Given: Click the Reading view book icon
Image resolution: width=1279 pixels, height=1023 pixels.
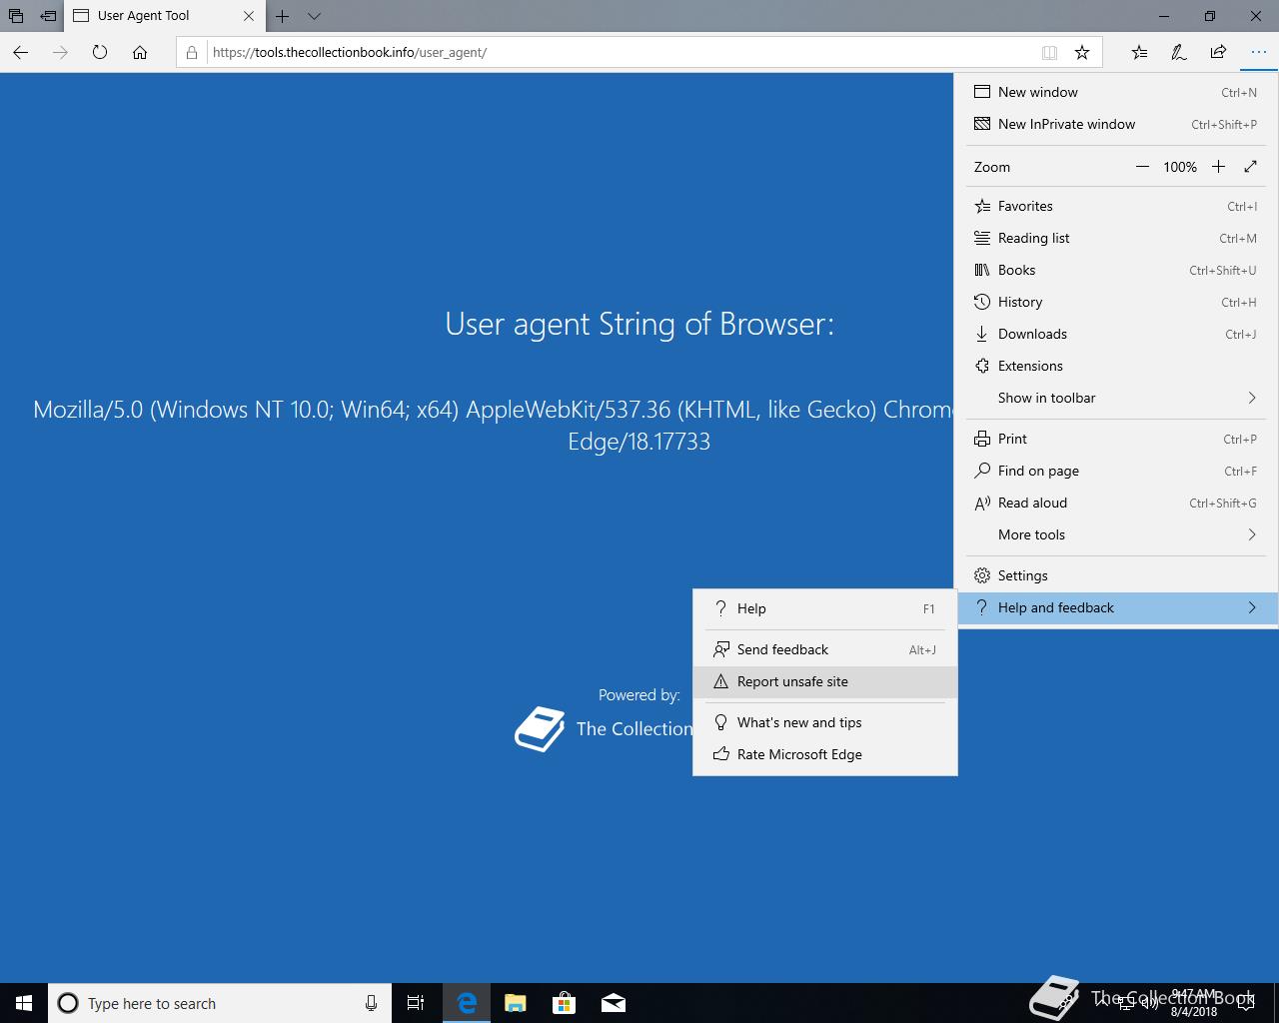Looking at the screenshot, I should [1049, 52].
